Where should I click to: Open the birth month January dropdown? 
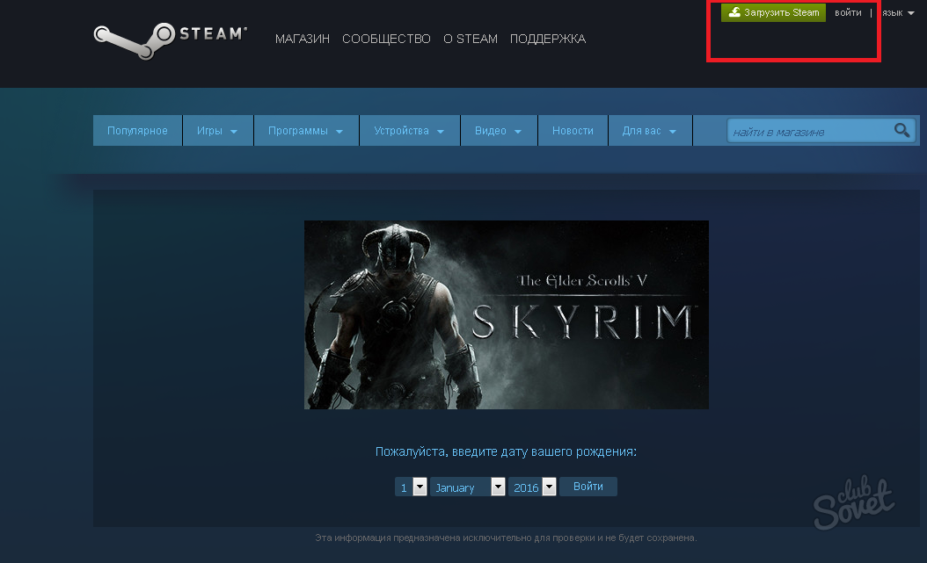(x=468, y=487)
